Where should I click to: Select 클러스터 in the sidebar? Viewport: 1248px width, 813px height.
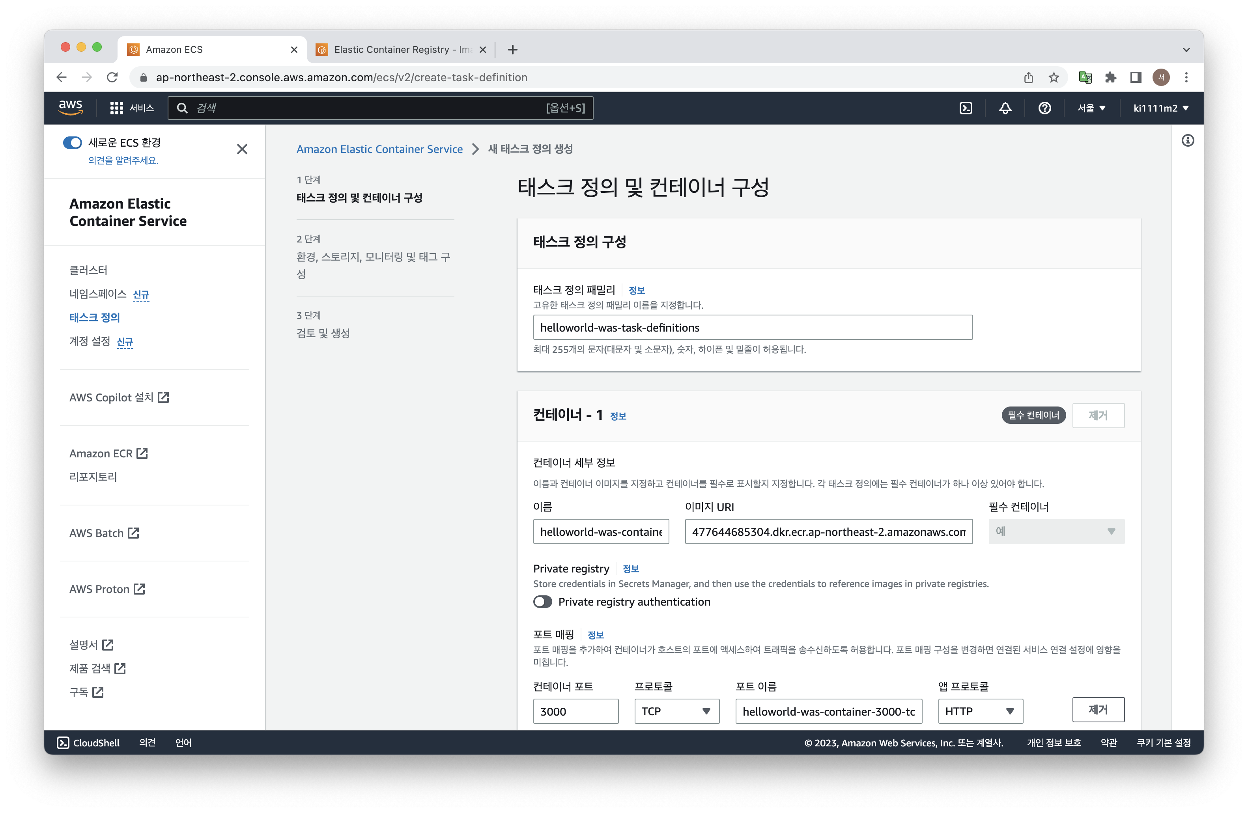point(88,270)
